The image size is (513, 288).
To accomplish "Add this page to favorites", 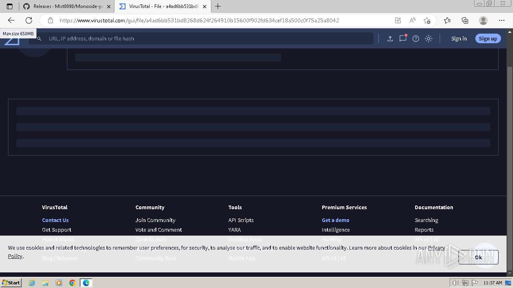I will point(427,20).
